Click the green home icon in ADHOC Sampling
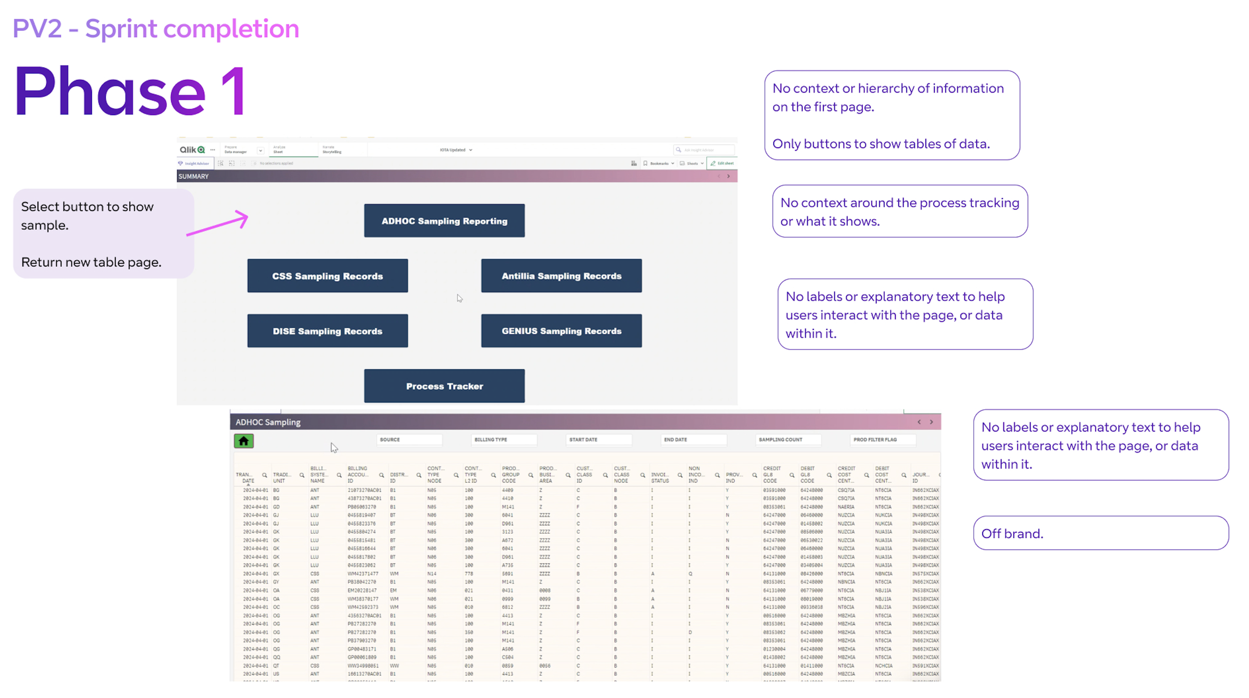Screen dimensions: 1249x698 (x=243, y=441)
